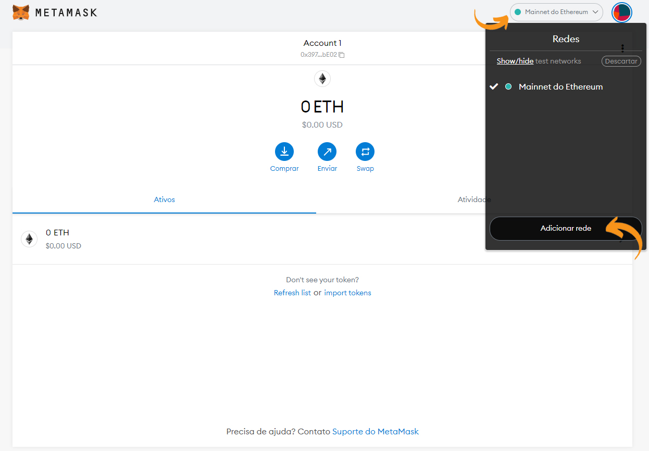Copy the account address with the copy icon
This screenshot has width=649, height=451.
click(341, 54)
